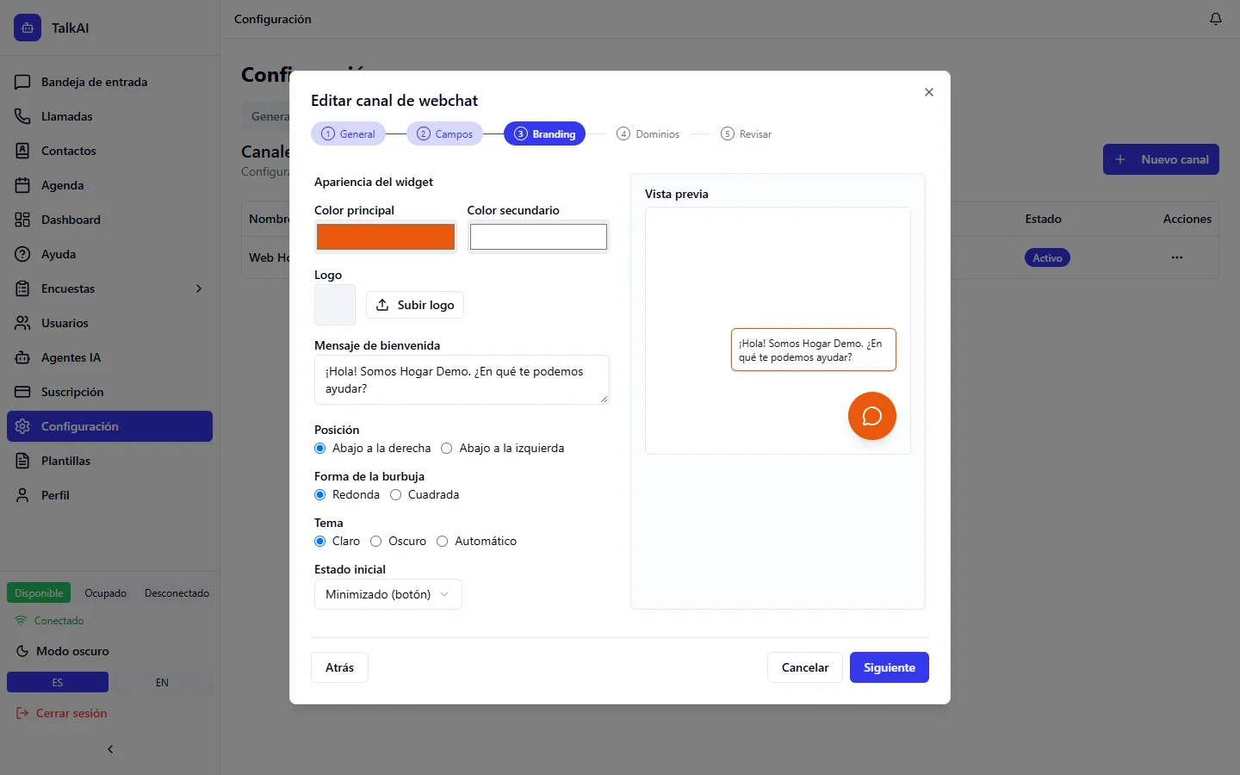The width and height of the screenshot is (1240, 775).
Task: Click the Modo oscuro moon icon
Action: click(22, 651)
